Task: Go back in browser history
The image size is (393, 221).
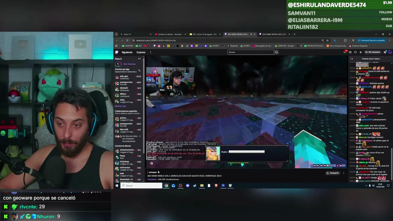Action: [117, 41]
